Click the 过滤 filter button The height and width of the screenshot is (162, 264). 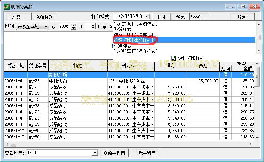point(18,17)
